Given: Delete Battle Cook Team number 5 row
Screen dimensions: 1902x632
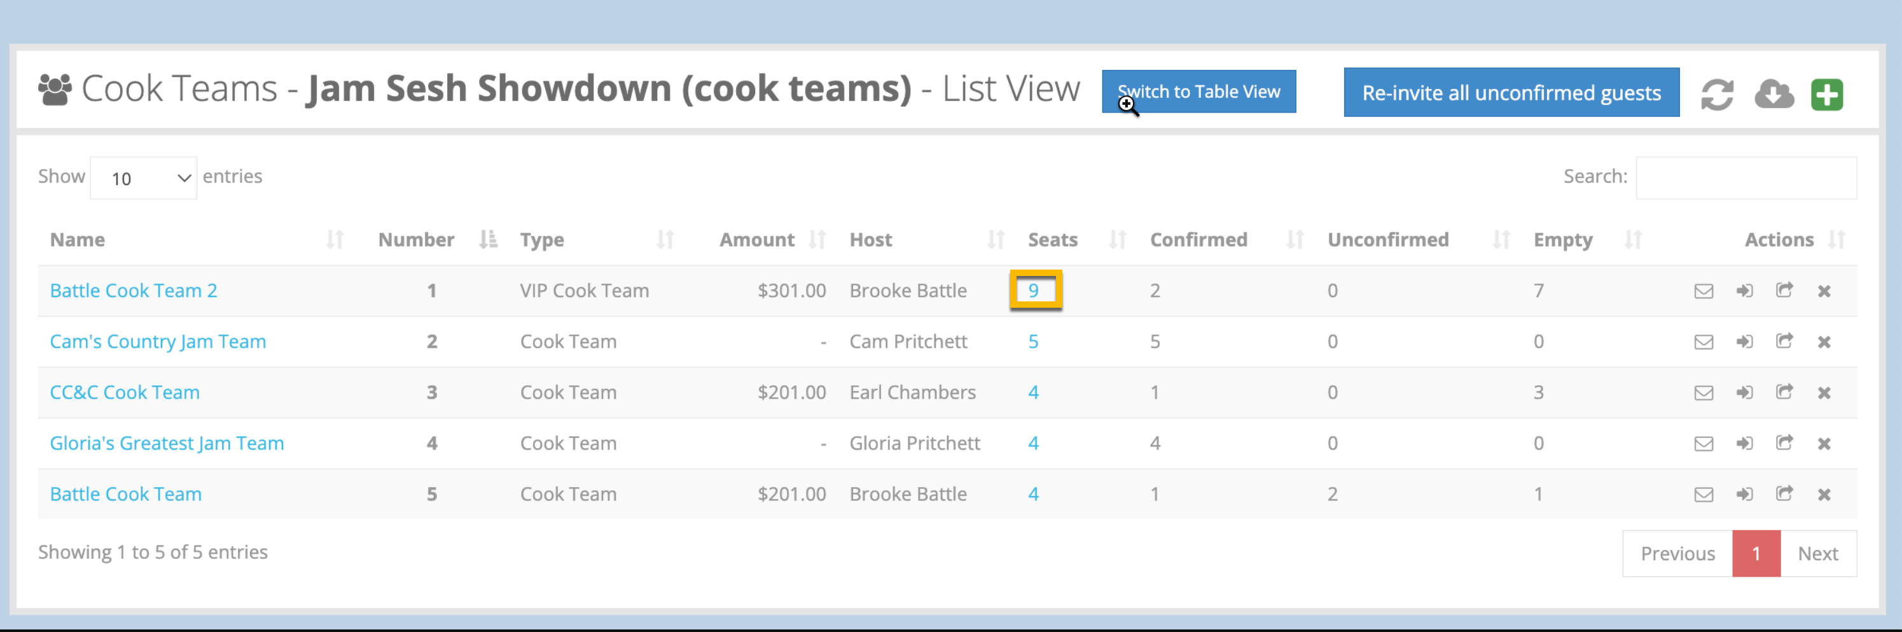Looking at the screenshot, I should click(1824, 495).
